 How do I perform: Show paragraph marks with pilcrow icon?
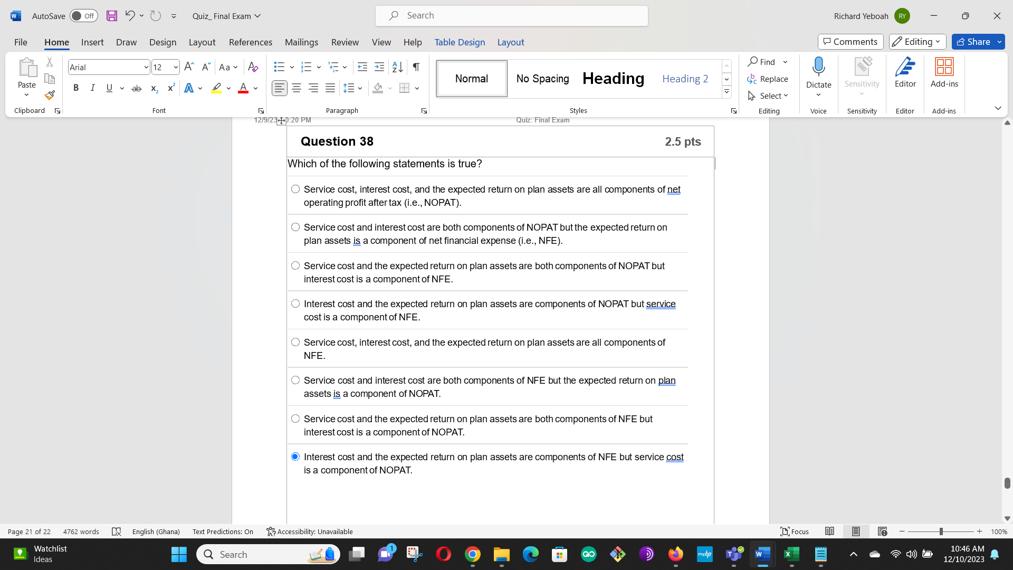[416, 67]
